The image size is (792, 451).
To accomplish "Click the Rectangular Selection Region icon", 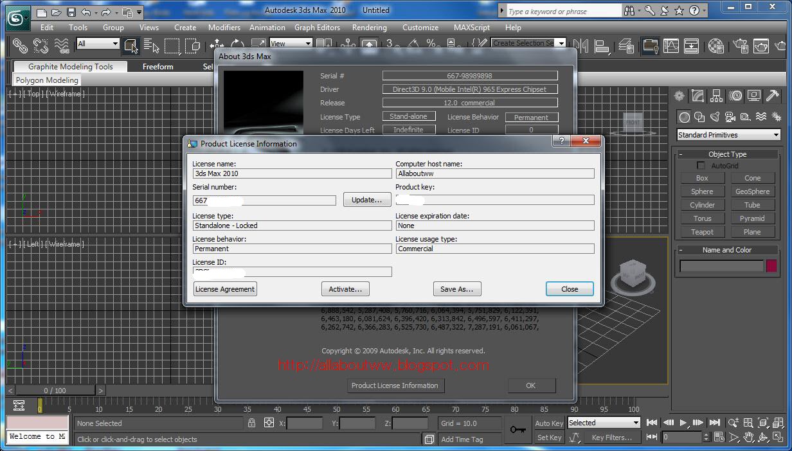I will tap(172, 46).
